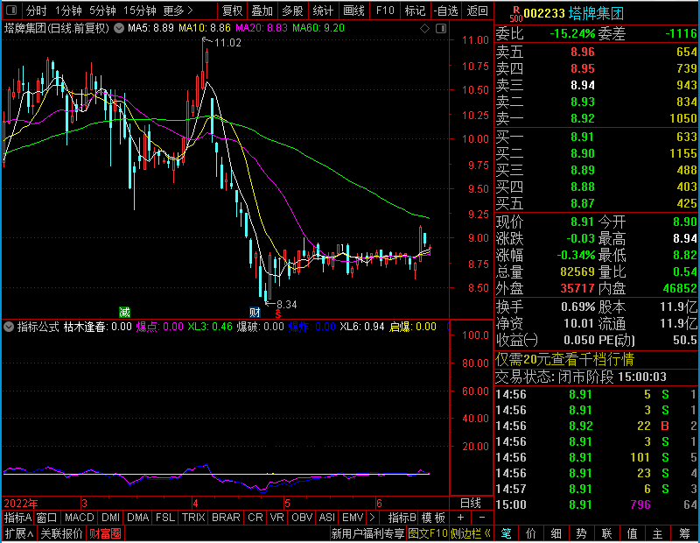Select the DMI indicator
The height and width of the screenshot is (543, 700).
click(x=110, y=518)
